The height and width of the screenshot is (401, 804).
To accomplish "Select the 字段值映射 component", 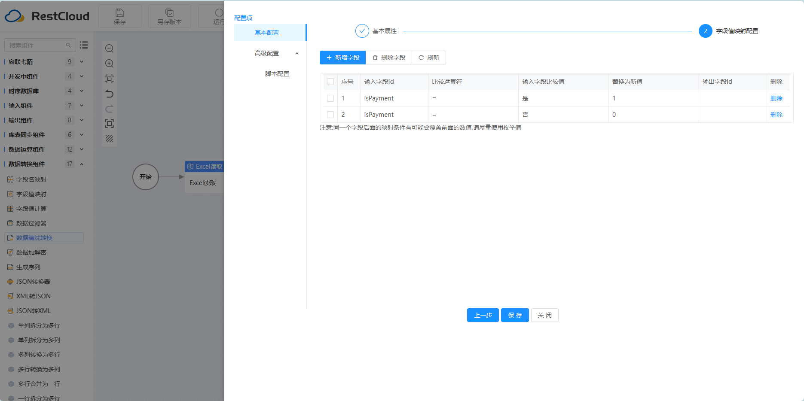I will [27, 194].
